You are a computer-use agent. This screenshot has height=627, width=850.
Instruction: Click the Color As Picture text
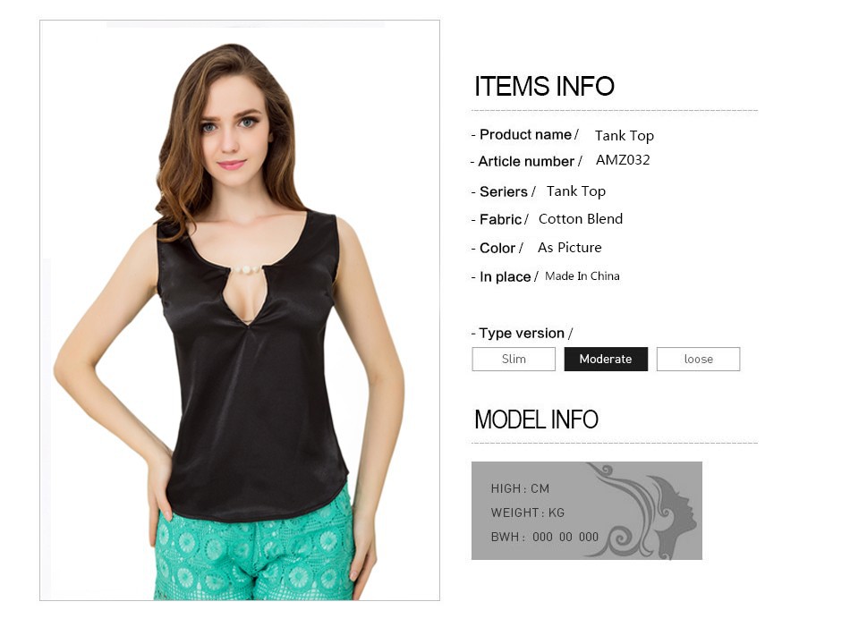569,248
